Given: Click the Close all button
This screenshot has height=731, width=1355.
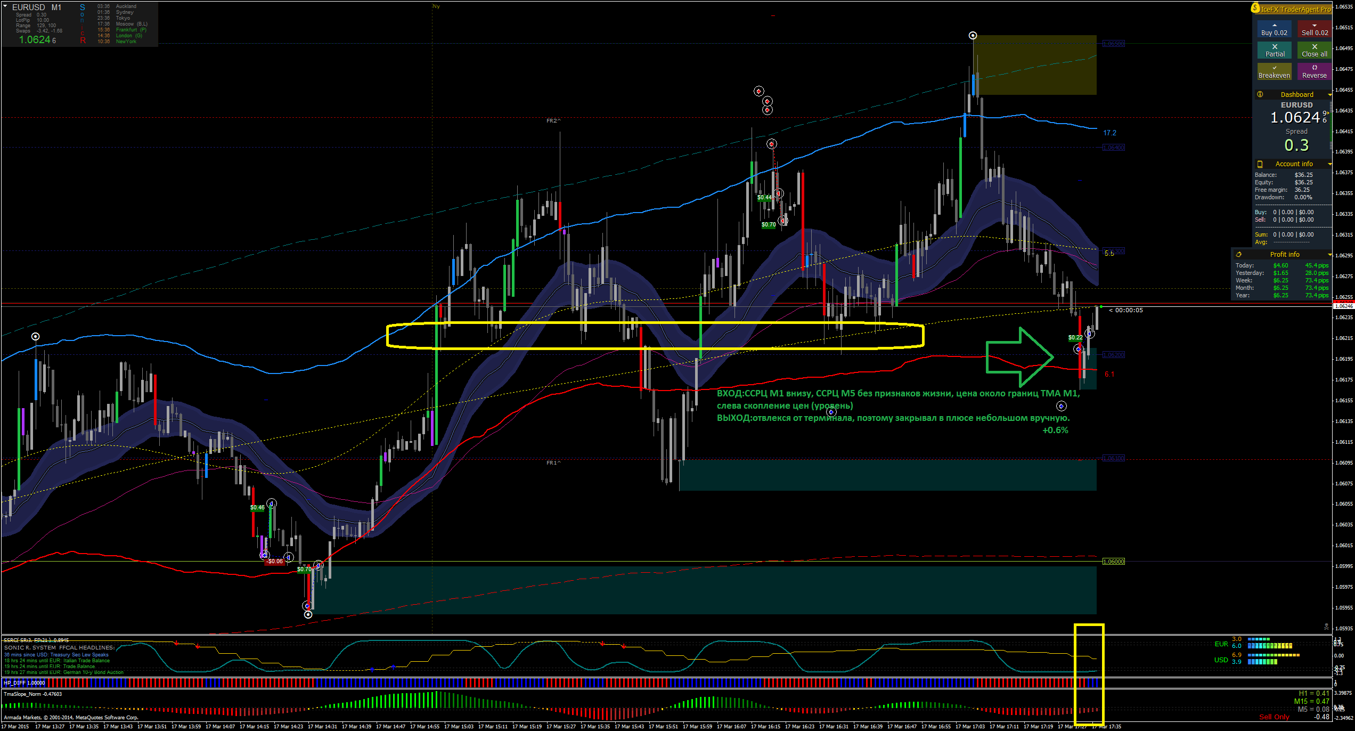Looking at the screenshot, I should (x=1315, y=51).
